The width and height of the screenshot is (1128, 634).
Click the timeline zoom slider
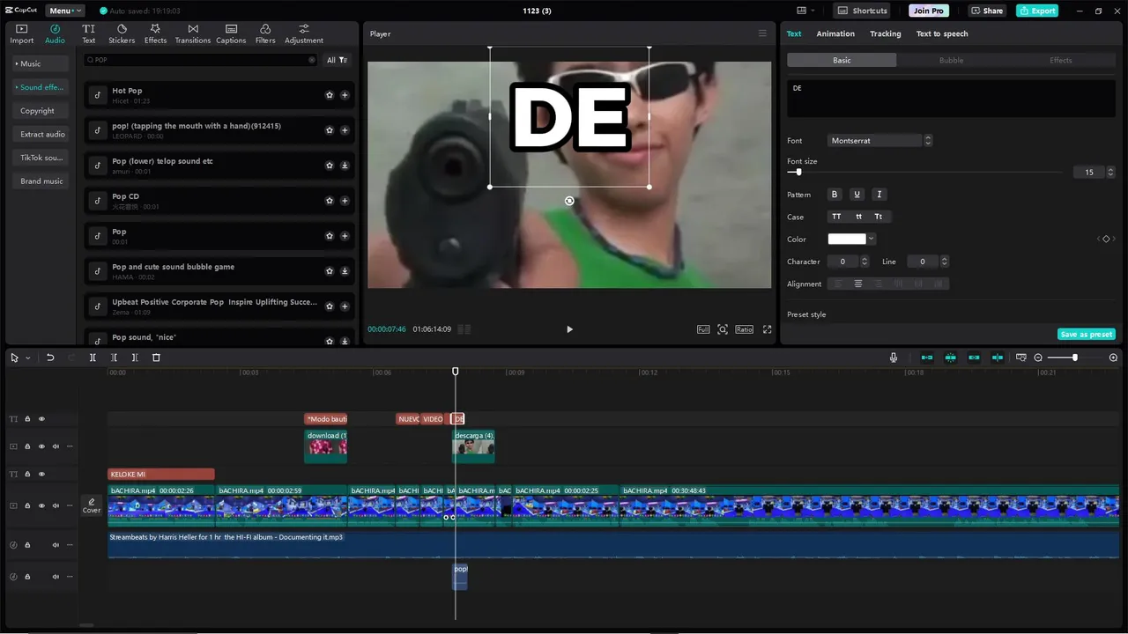(x=1075, y=358)
